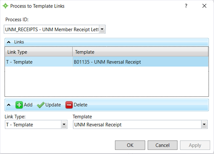Click the green checkmark Update icon
This screenshot has width=214, height=154.
pos(41,105)
